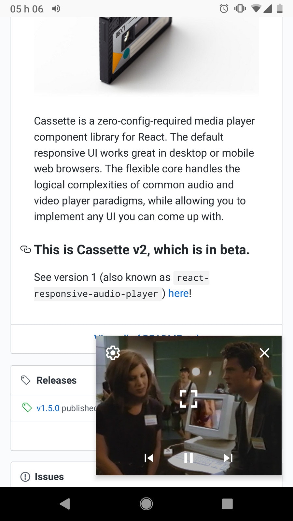The image size is (293, 521).
Task: Close the picture-in-picture video overlay
Action: tap(264, 353)
